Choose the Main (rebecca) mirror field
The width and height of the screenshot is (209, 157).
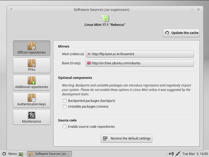140,54
